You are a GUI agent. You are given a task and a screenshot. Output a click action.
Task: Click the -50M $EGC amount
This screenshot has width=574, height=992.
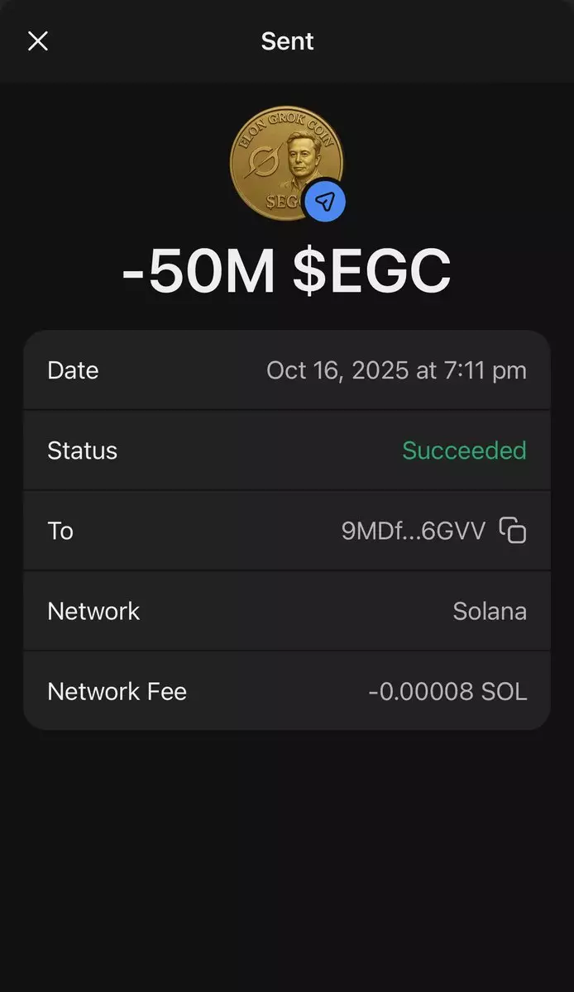coord(287,270)
